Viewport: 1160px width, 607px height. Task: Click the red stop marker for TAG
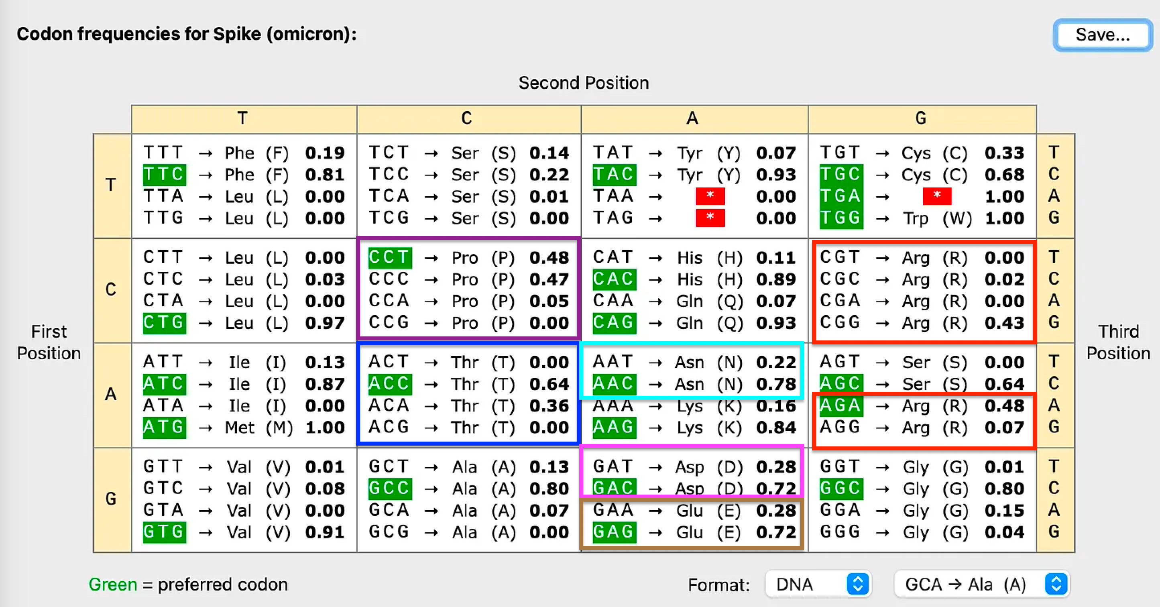710,218
